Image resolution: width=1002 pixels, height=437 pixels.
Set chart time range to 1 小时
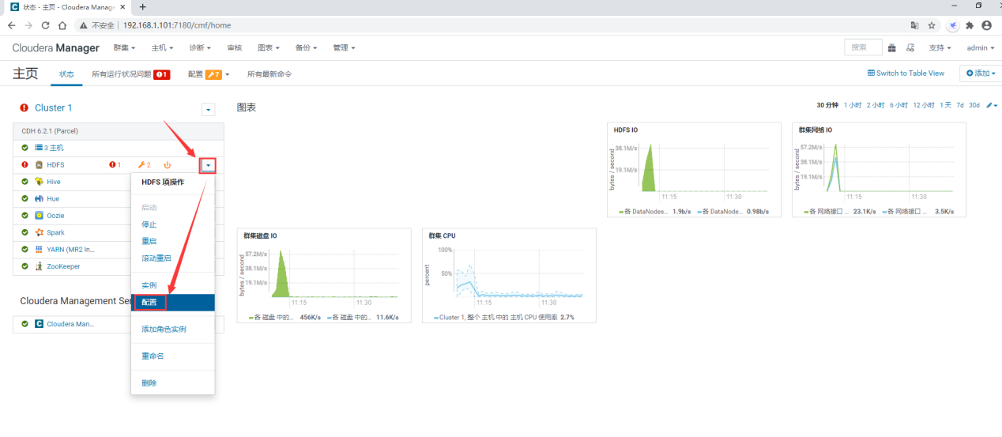853,105
